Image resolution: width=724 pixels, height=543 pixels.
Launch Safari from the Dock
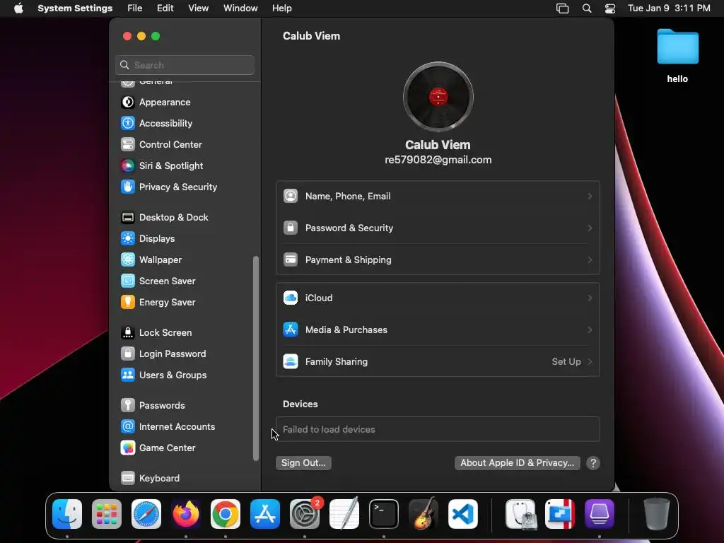[x=146, y=514]
